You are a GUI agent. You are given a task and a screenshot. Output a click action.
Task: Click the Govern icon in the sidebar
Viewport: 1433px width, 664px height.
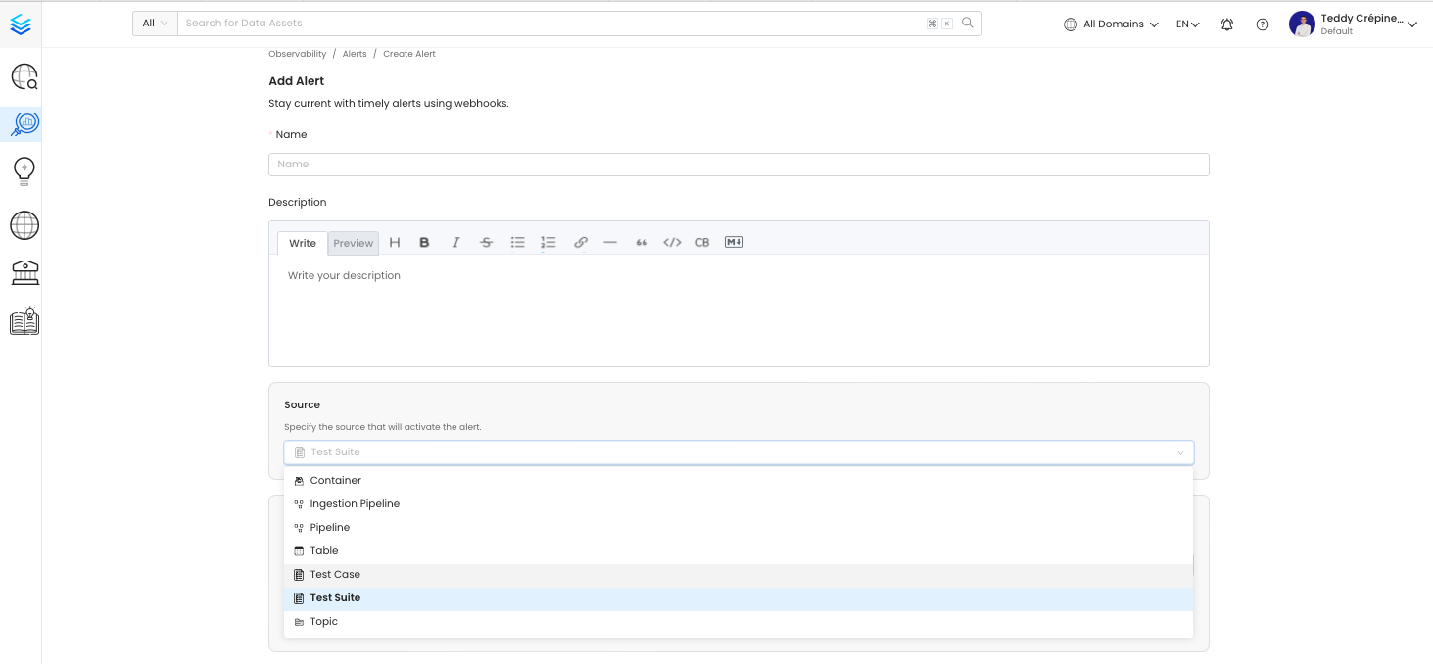coord(24,273)
